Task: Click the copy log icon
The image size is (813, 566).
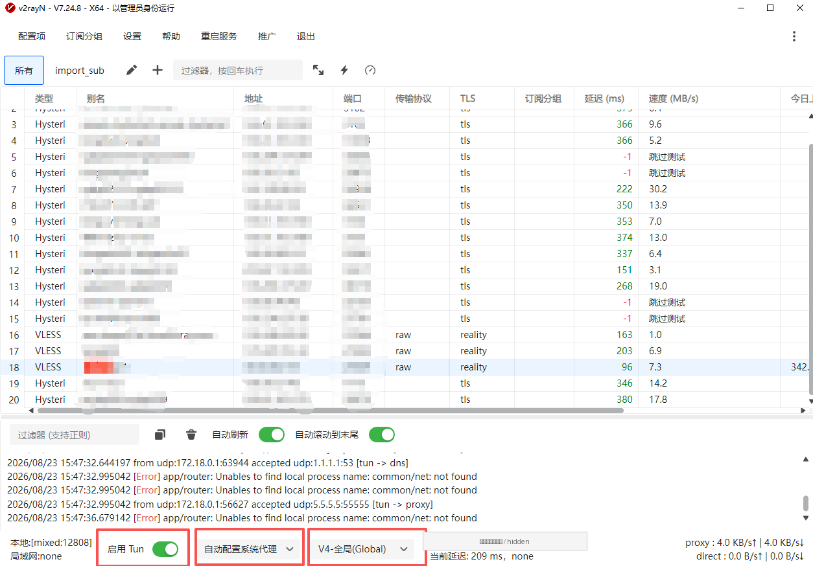Action: tap(160, 435)
